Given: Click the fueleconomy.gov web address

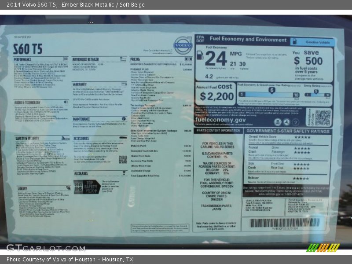Looking at the screenshot, I should click(220, 120).
